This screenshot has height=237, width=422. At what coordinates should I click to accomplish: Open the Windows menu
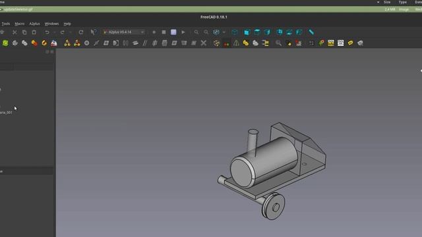click(x=51, y=24)
